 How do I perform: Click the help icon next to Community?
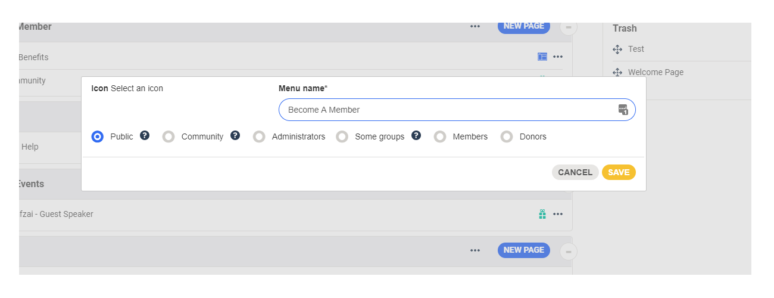[235, 136]
